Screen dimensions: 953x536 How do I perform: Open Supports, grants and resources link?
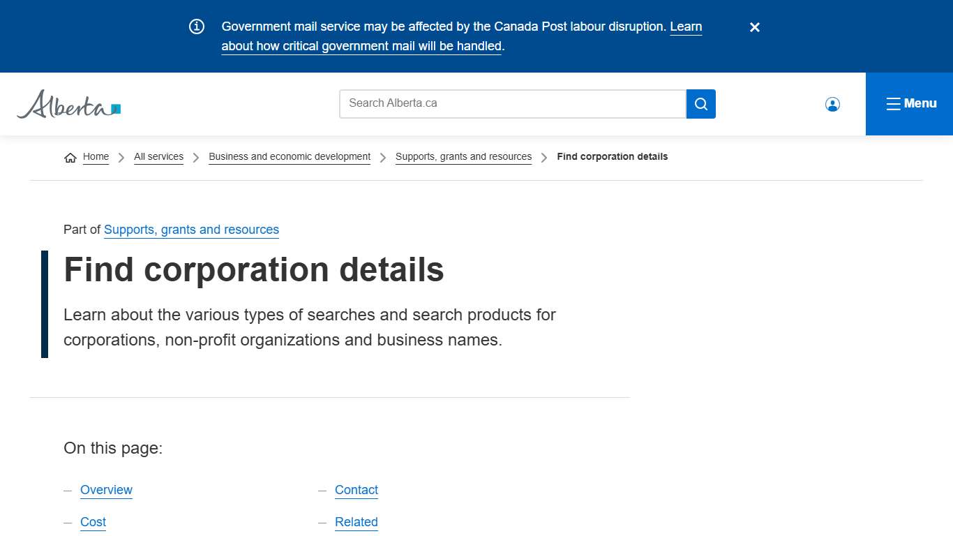tap(463, 156)
